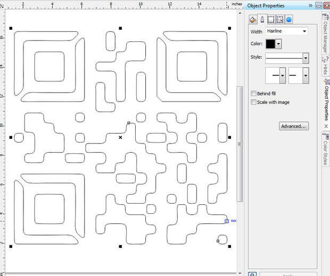
Task: Click the bottom-center selection handle
Action: 120,246
